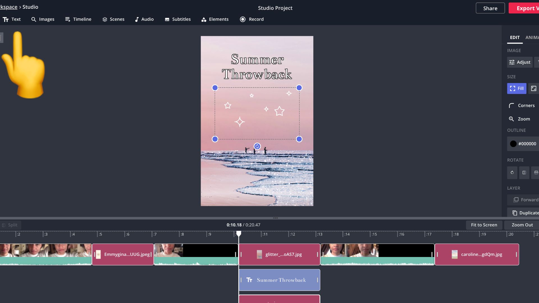Open the Text tool
Image resolution: width=539 pixels, height=303 pixels.
coord(12,19)
